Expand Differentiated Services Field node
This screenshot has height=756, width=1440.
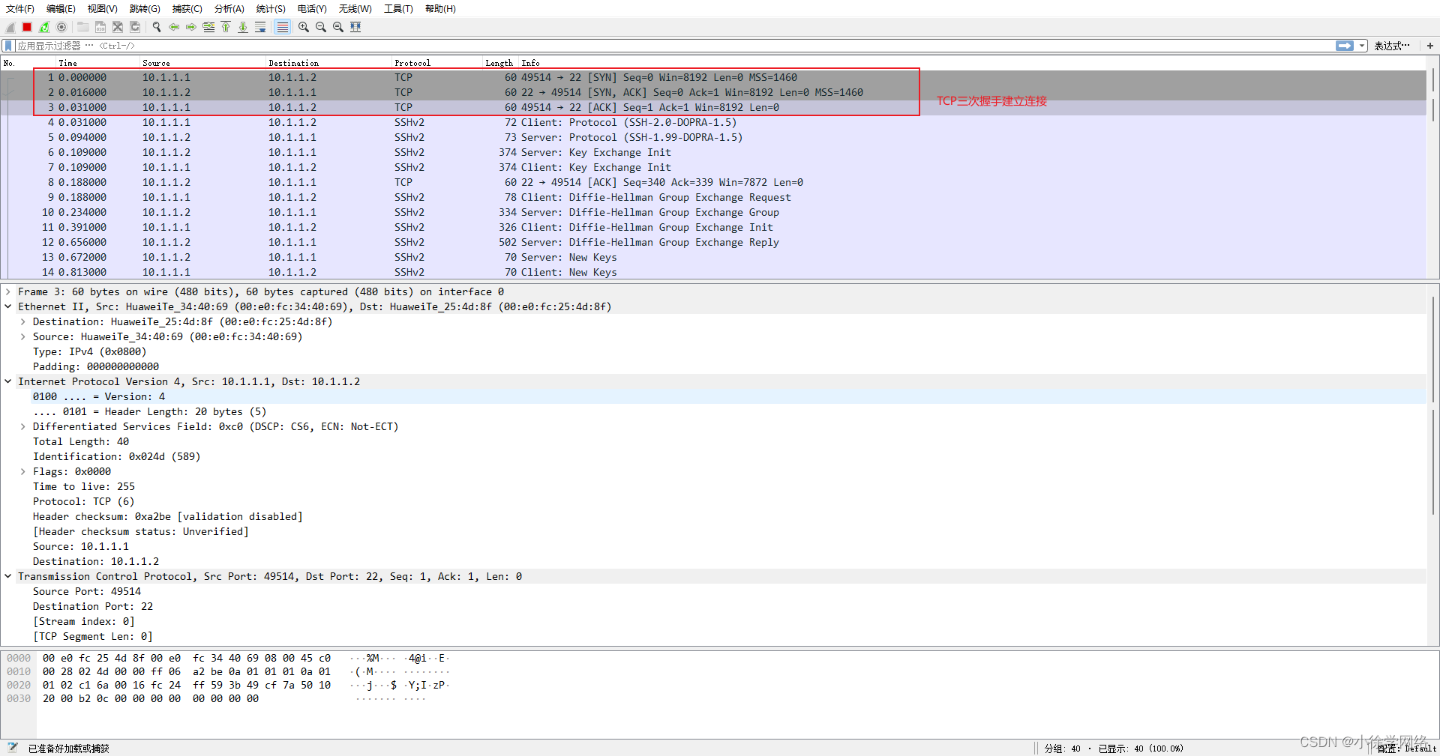(23, 426)
